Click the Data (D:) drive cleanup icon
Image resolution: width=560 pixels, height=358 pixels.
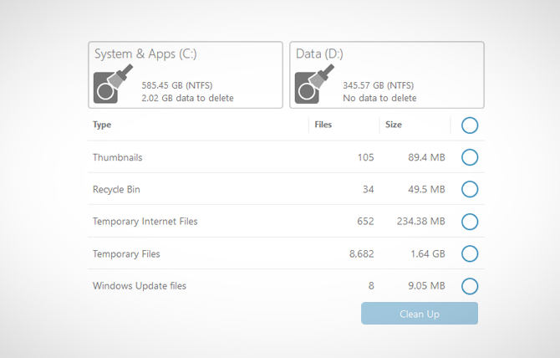point(314,84)
